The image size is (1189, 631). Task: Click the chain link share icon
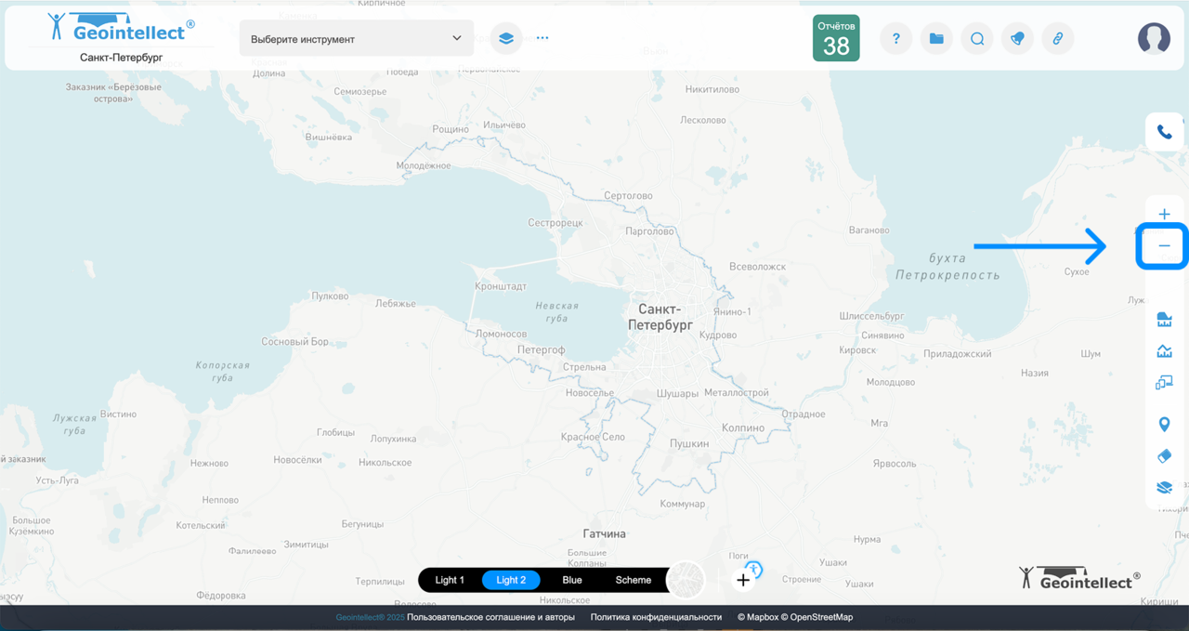tap(1057, 39)
